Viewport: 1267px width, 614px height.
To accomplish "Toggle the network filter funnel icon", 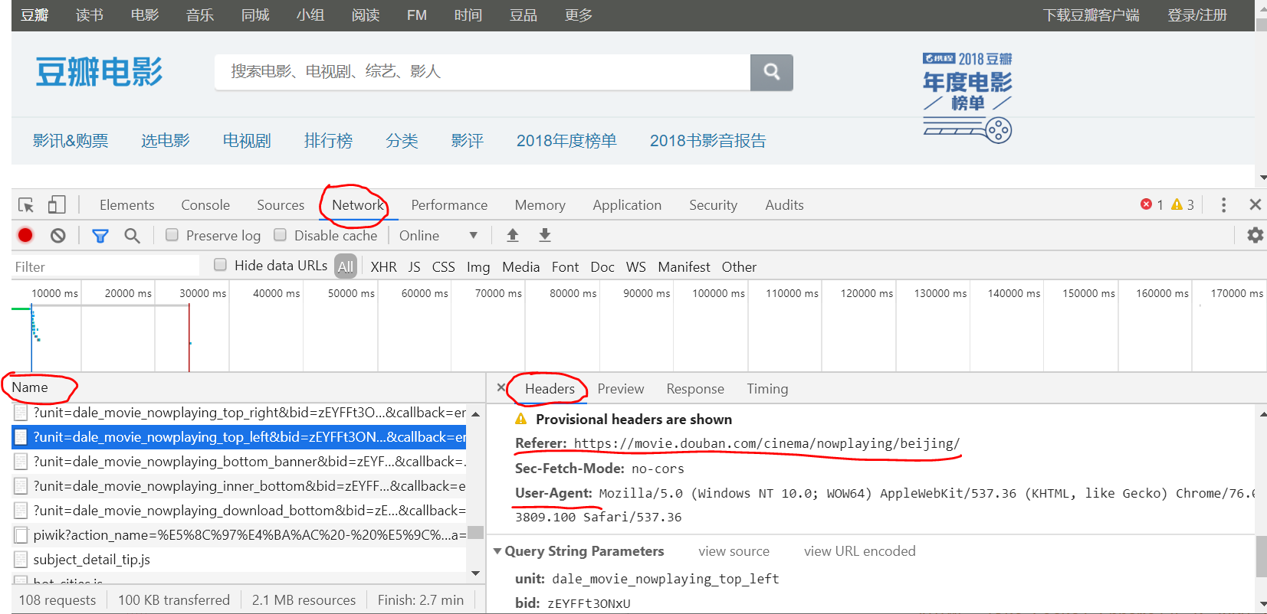I will coord(100,236).
